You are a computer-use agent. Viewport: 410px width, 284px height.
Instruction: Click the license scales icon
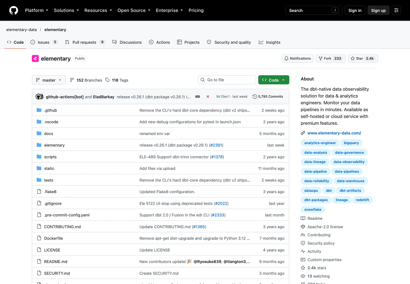coord(303,227)
